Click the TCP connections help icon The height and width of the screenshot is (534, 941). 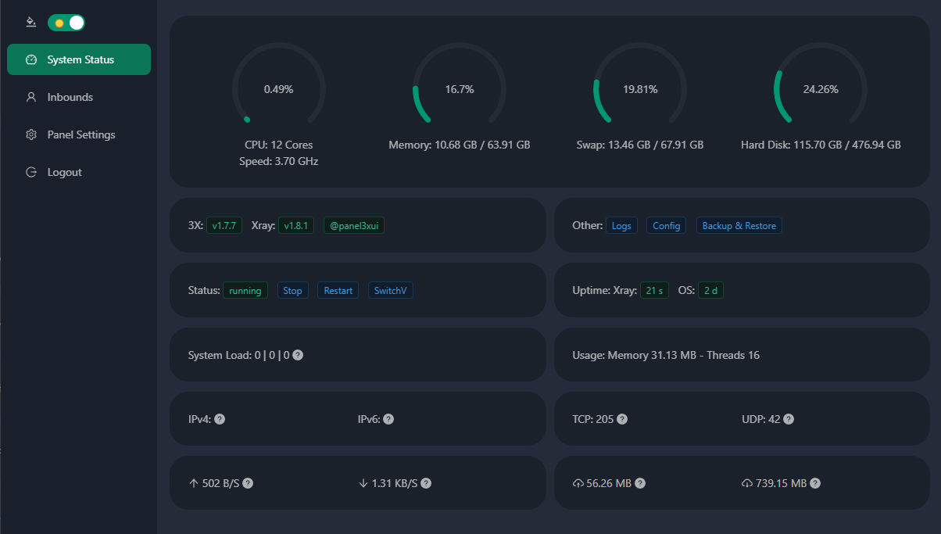click(622, 419)
